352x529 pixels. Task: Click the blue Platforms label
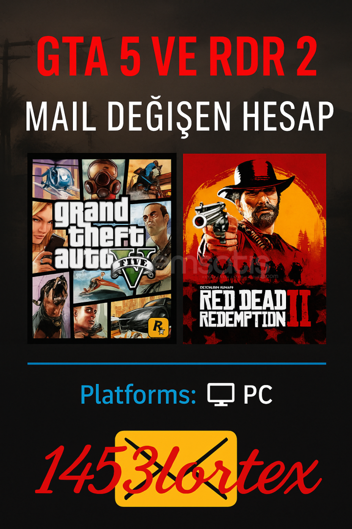pos(138,394)
